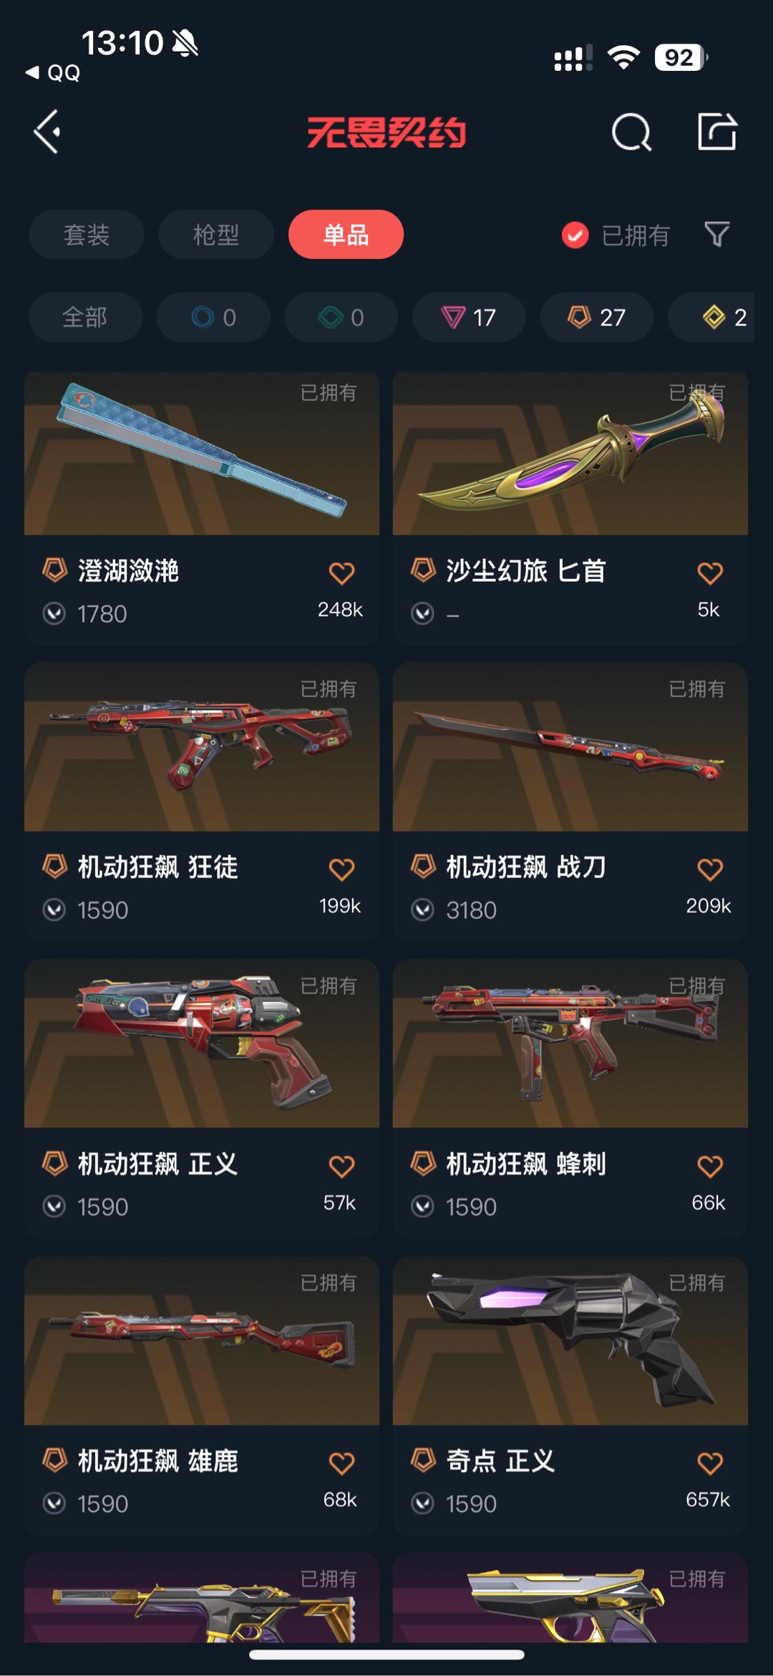Open the search magnifier icon

coord(631,132)
